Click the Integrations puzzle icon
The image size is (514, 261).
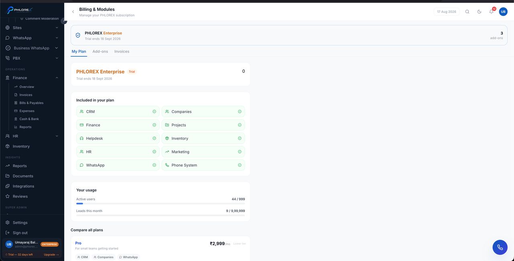(x=8, y=186)
